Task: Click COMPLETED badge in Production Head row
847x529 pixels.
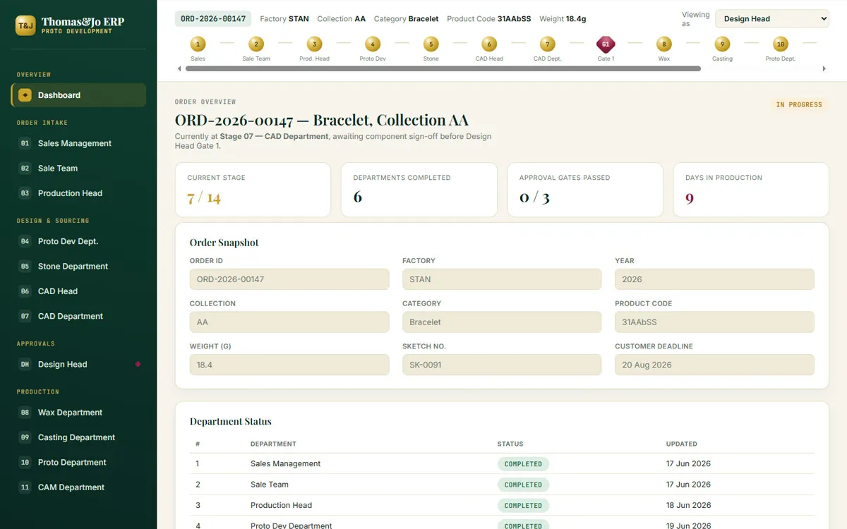Action: (x=523, y=506)
